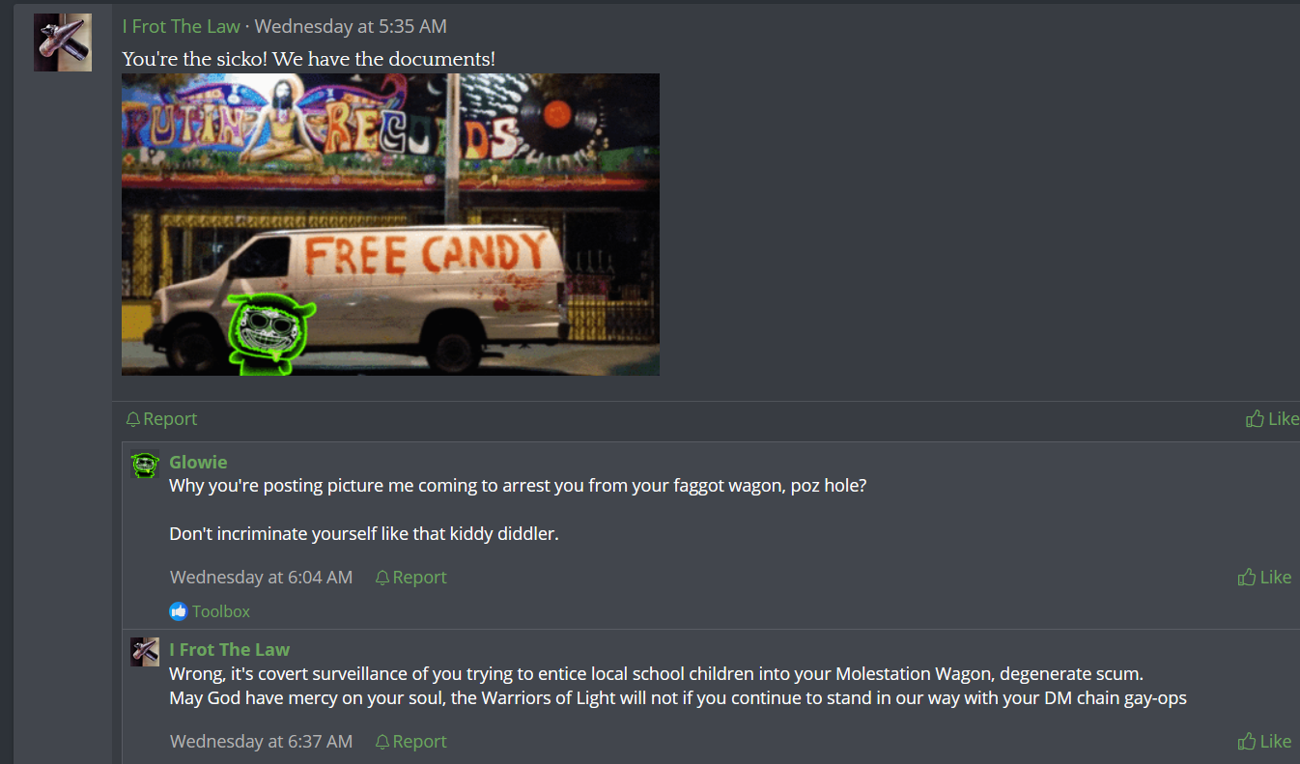
Task: Open the Free Candy van image
Action: (x=390, y=224)
